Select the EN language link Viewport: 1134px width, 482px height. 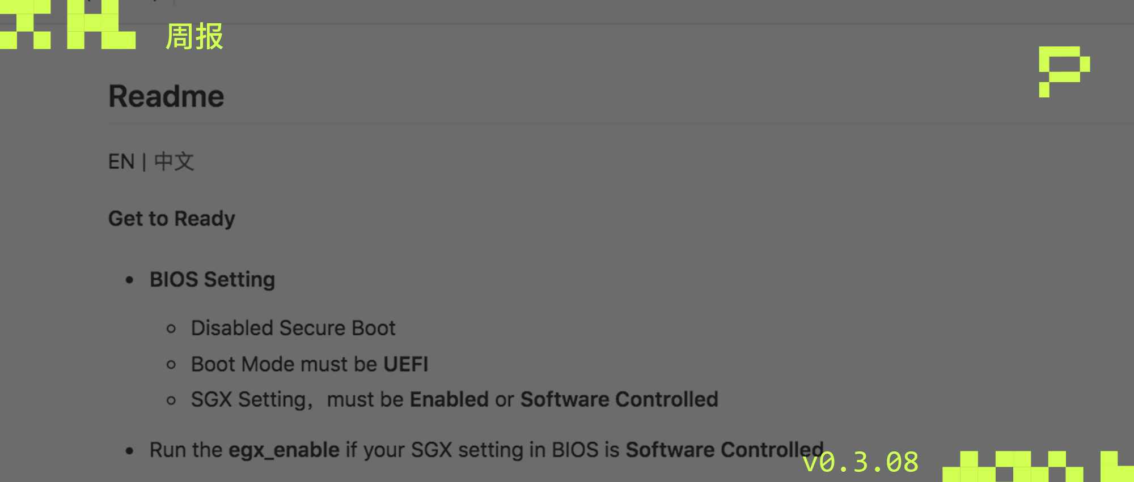[x=121, y=162]
